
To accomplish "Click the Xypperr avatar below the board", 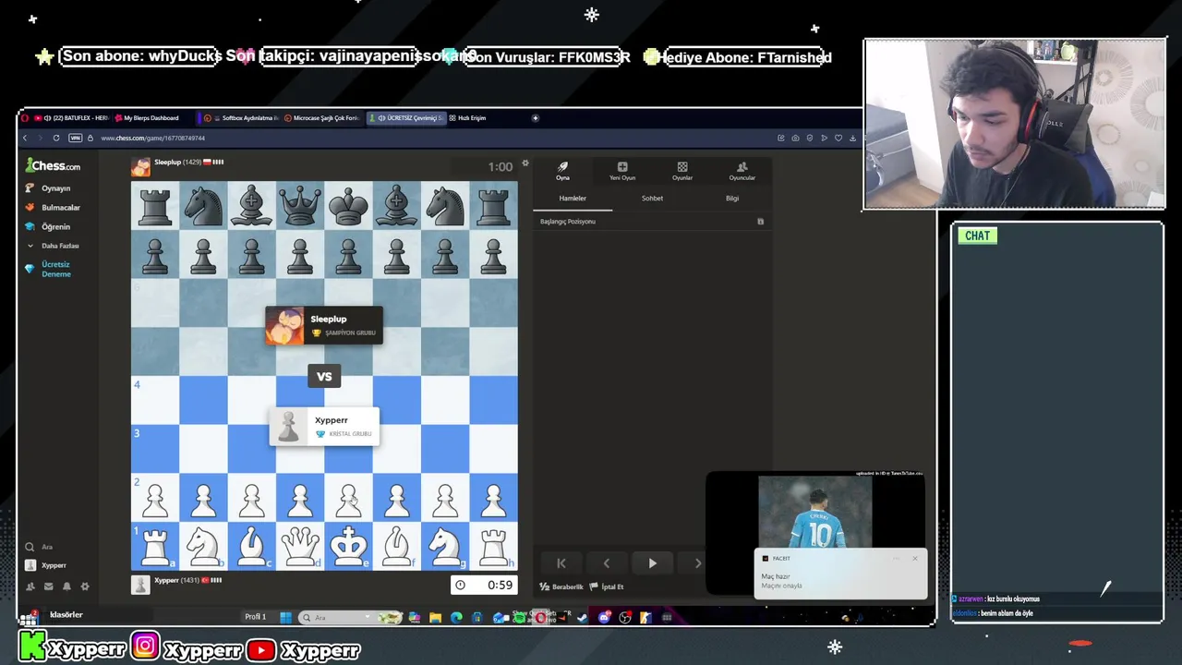I will tap(140, 585).
